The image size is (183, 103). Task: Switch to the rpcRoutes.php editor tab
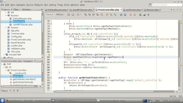[133, 10]
